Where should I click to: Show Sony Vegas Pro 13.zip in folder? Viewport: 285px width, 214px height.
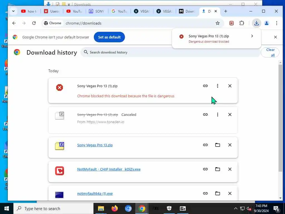(x=218, y=145)
